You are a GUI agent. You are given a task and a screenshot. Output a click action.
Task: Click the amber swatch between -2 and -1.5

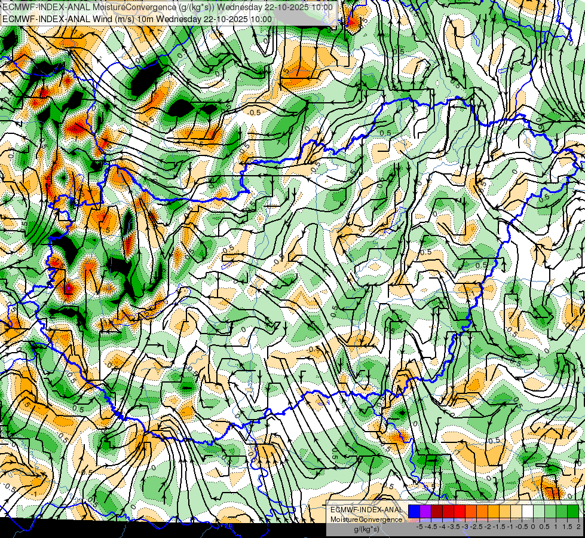pyautogui.click(x=494, y=512)
